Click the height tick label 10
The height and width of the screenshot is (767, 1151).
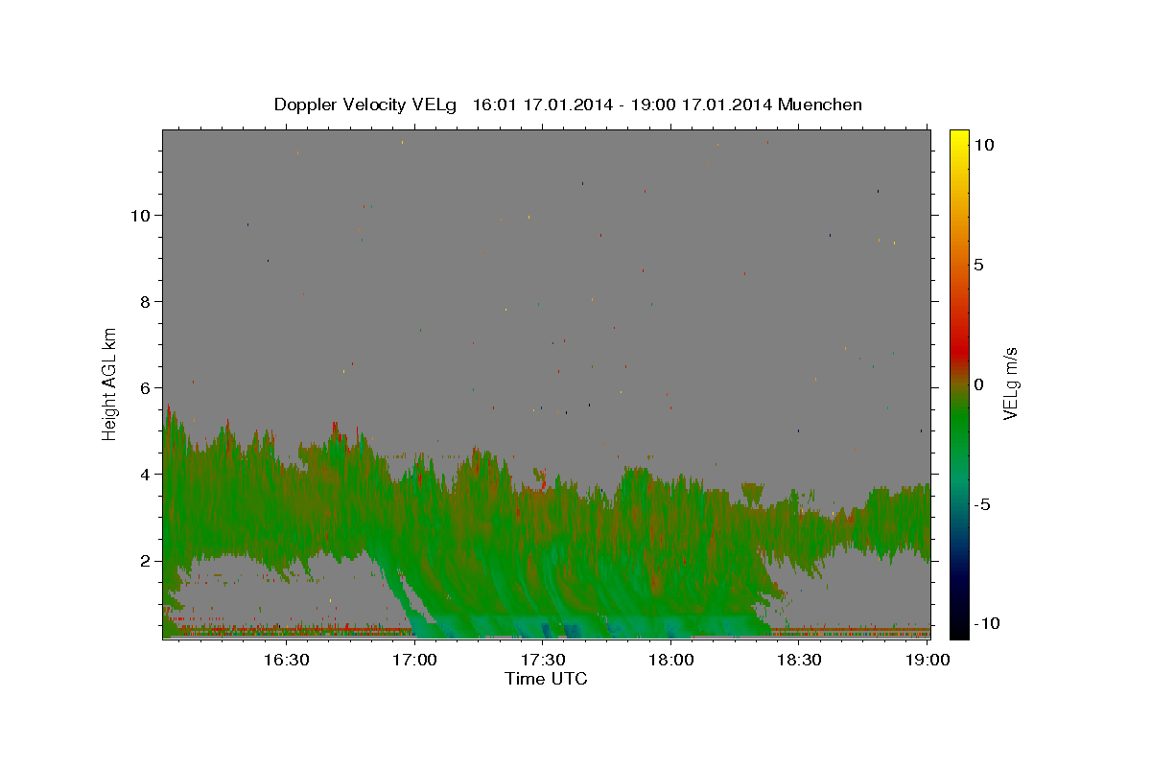click(141, 216)
